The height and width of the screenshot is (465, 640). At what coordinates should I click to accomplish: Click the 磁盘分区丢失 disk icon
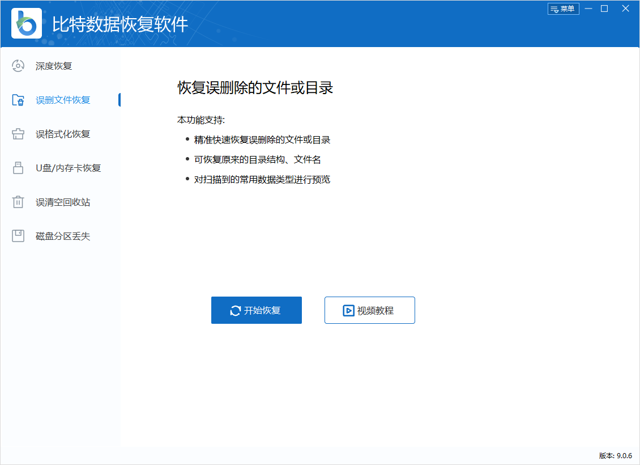[18, 236]
